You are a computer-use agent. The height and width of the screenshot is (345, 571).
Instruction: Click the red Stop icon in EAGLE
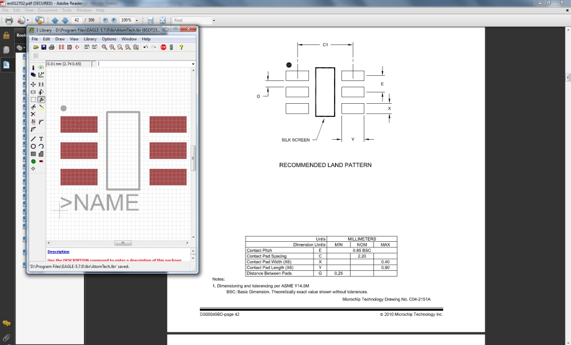163,47
